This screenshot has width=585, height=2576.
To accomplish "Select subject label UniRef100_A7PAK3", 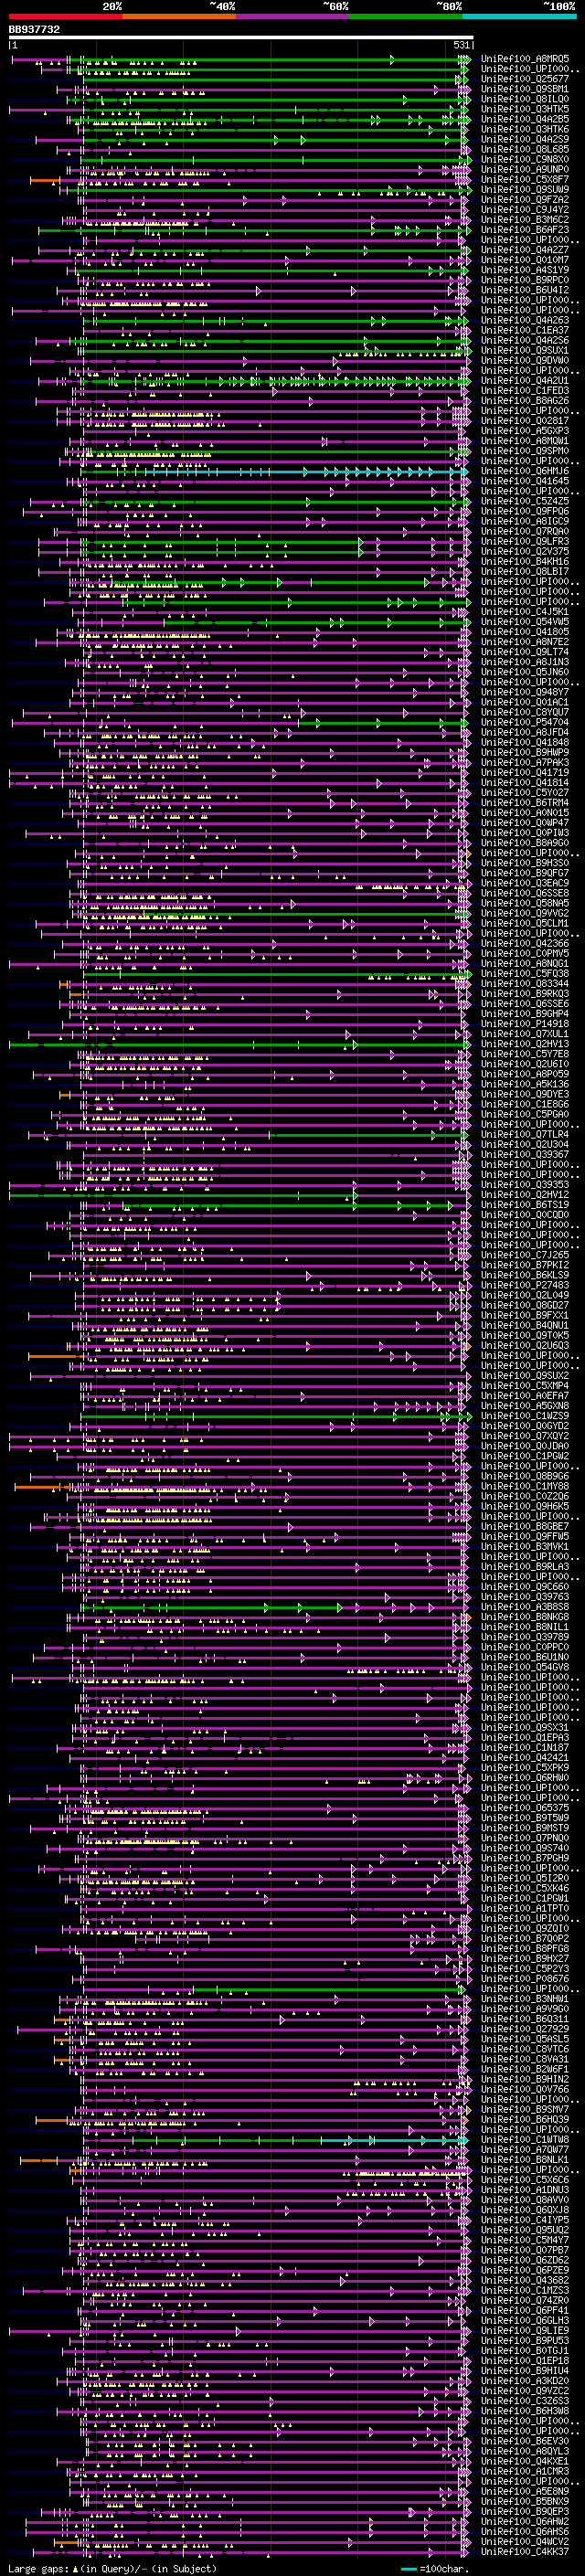I will [x=525, y=762].
